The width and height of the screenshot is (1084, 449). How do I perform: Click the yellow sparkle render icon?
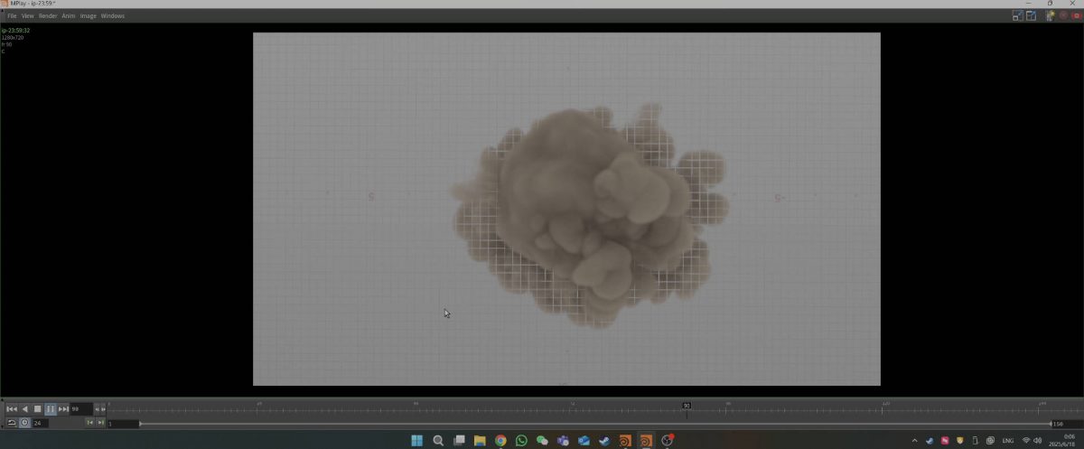pos(1051,15)
